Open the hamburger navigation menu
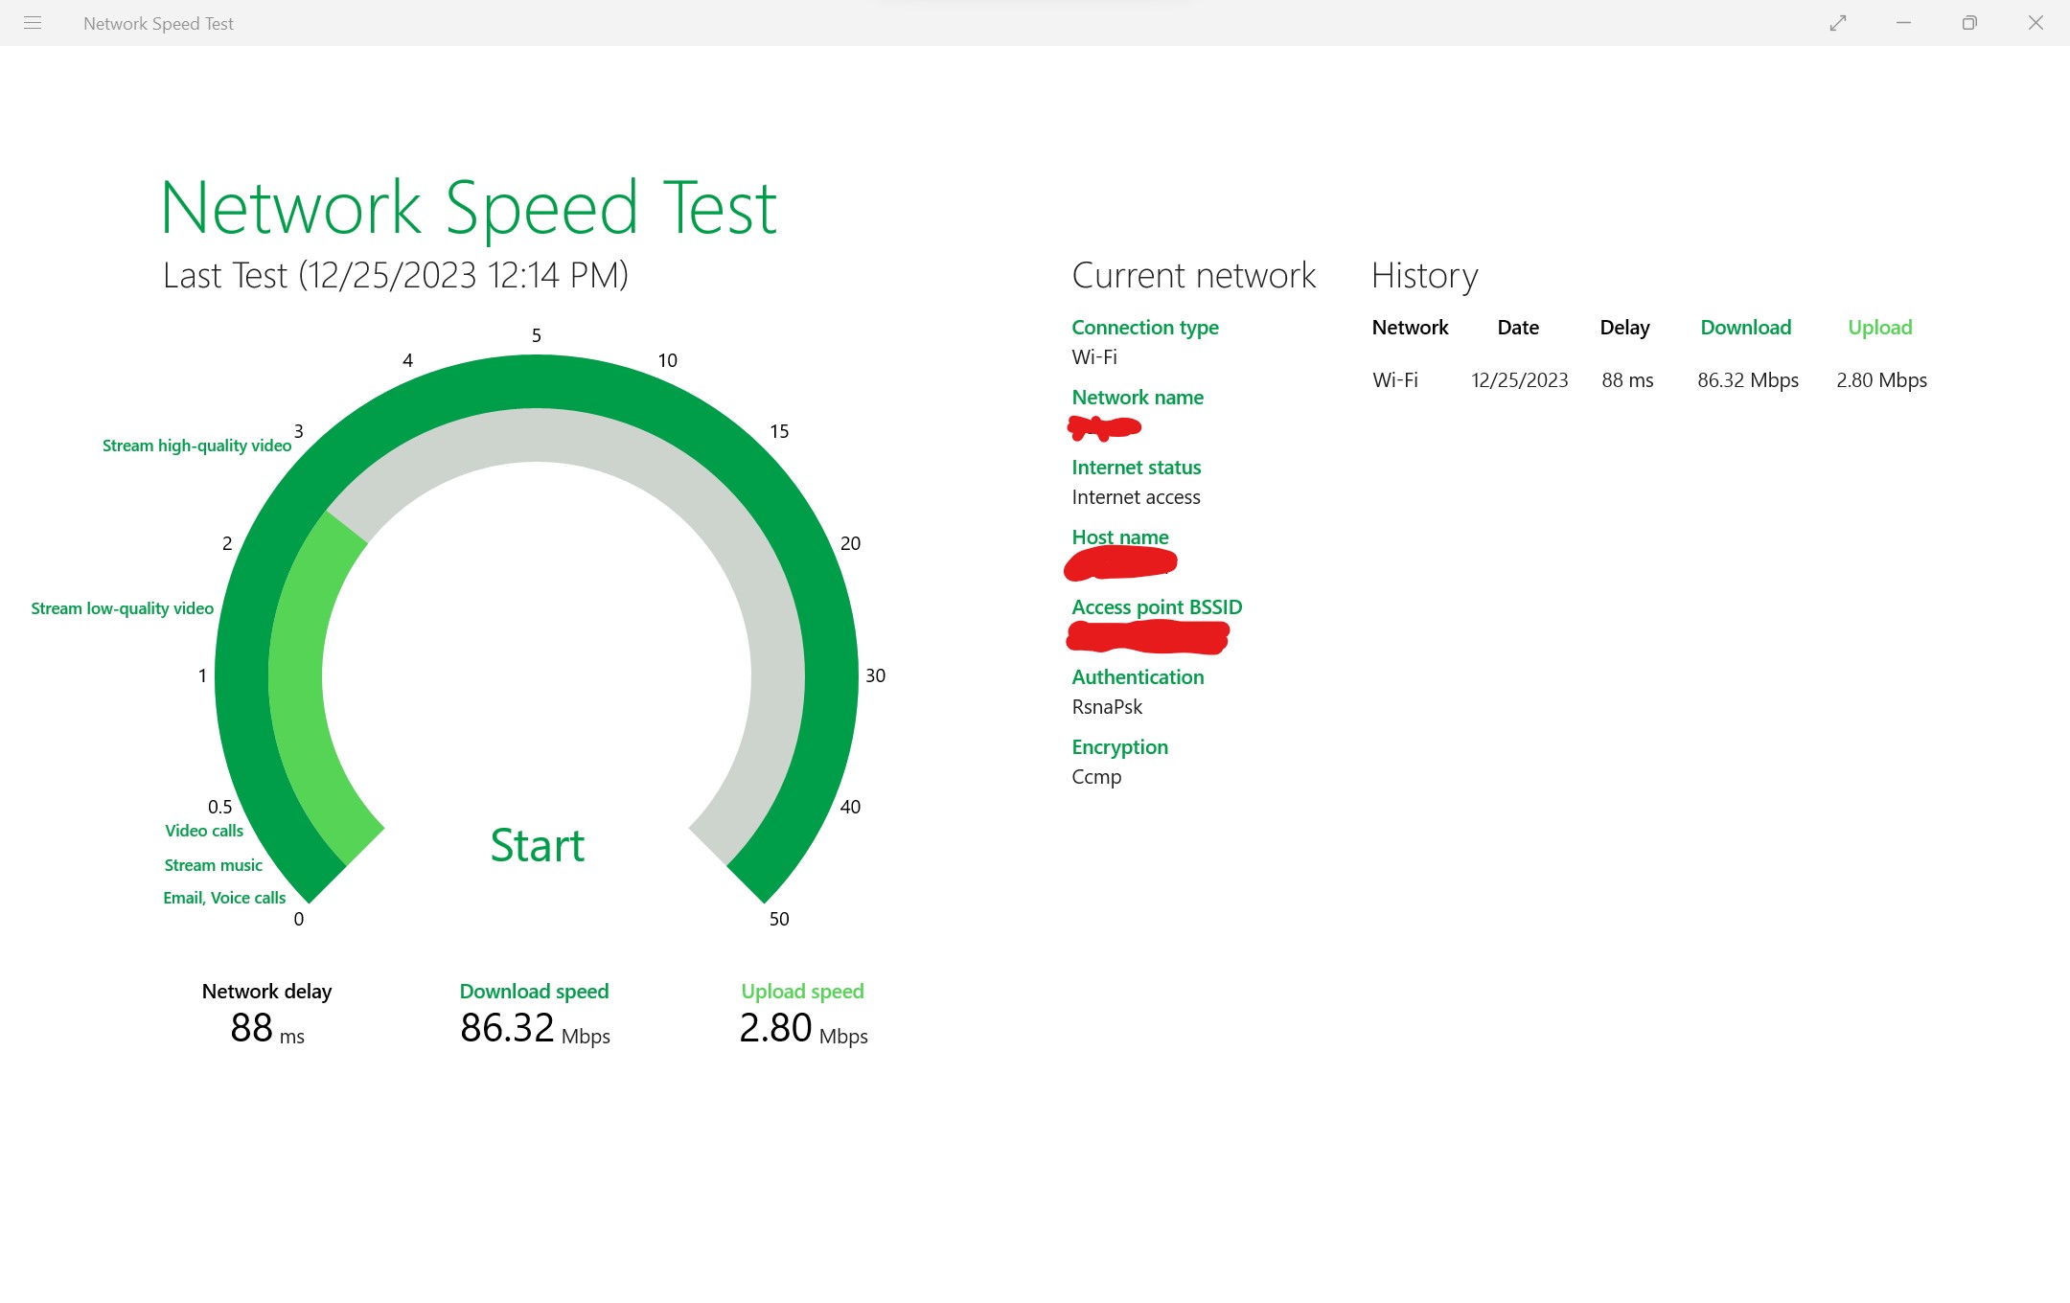The height and width of the screenshot is (1303, 2070). 33,23
